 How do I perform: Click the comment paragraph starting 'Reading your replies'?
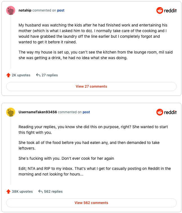coord(93,130)
